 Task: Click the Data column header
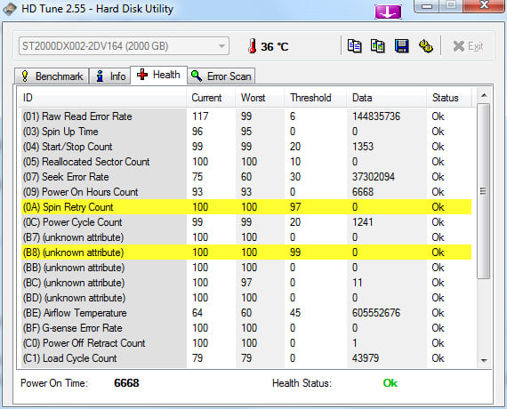pyautogui.click(x=387, y=98)
